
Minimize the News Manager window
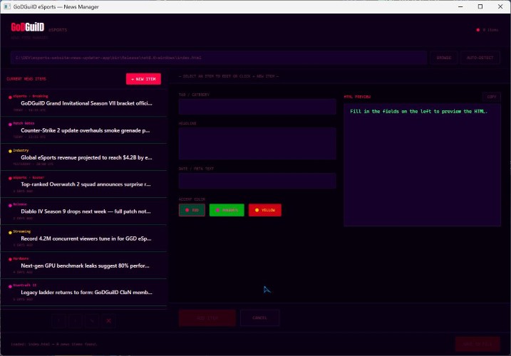[x=460, y=6]
